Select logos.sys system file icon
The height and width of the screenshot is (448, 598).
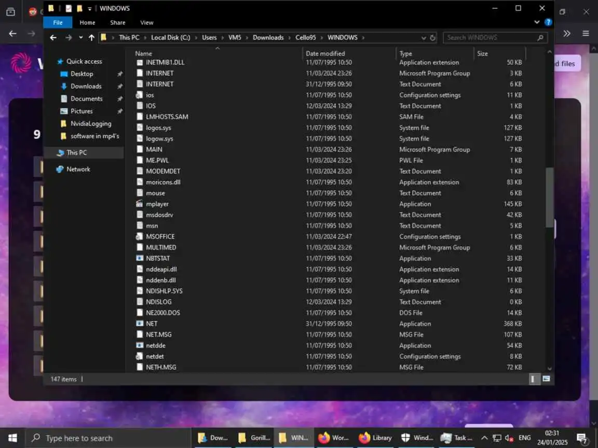pyautogui.click(x=140, y=128)
